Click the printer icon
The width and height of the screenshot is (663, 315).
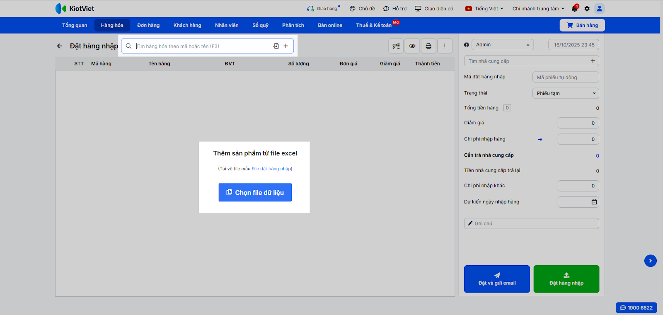coord(428,46)
